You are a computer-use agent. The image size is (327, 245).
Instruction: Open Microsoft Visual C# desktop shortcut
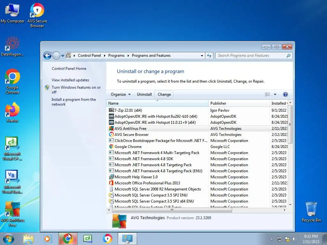tap(12, 149)
